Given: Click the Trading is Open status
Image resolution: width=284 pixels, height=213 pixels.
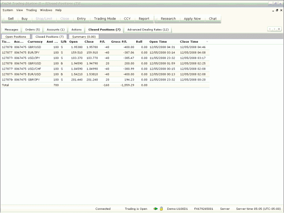Looking at the screenshot, I should 136,208.
